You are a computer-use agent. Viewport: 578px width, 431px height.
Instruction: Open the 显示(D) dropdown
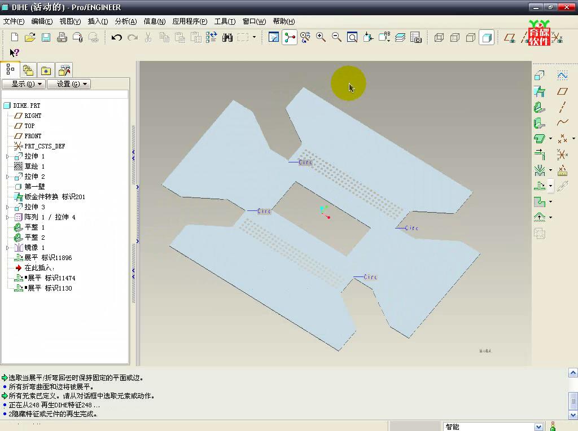(x=24, y=84)
